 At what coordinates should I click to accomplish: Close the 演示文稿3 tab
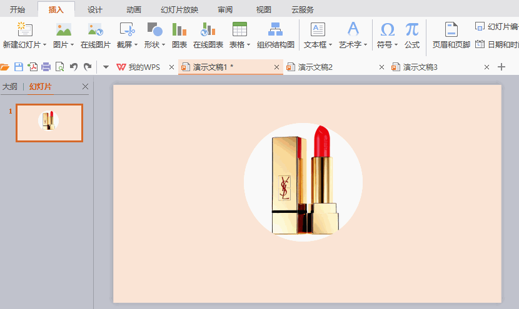(x=486, y=67)
